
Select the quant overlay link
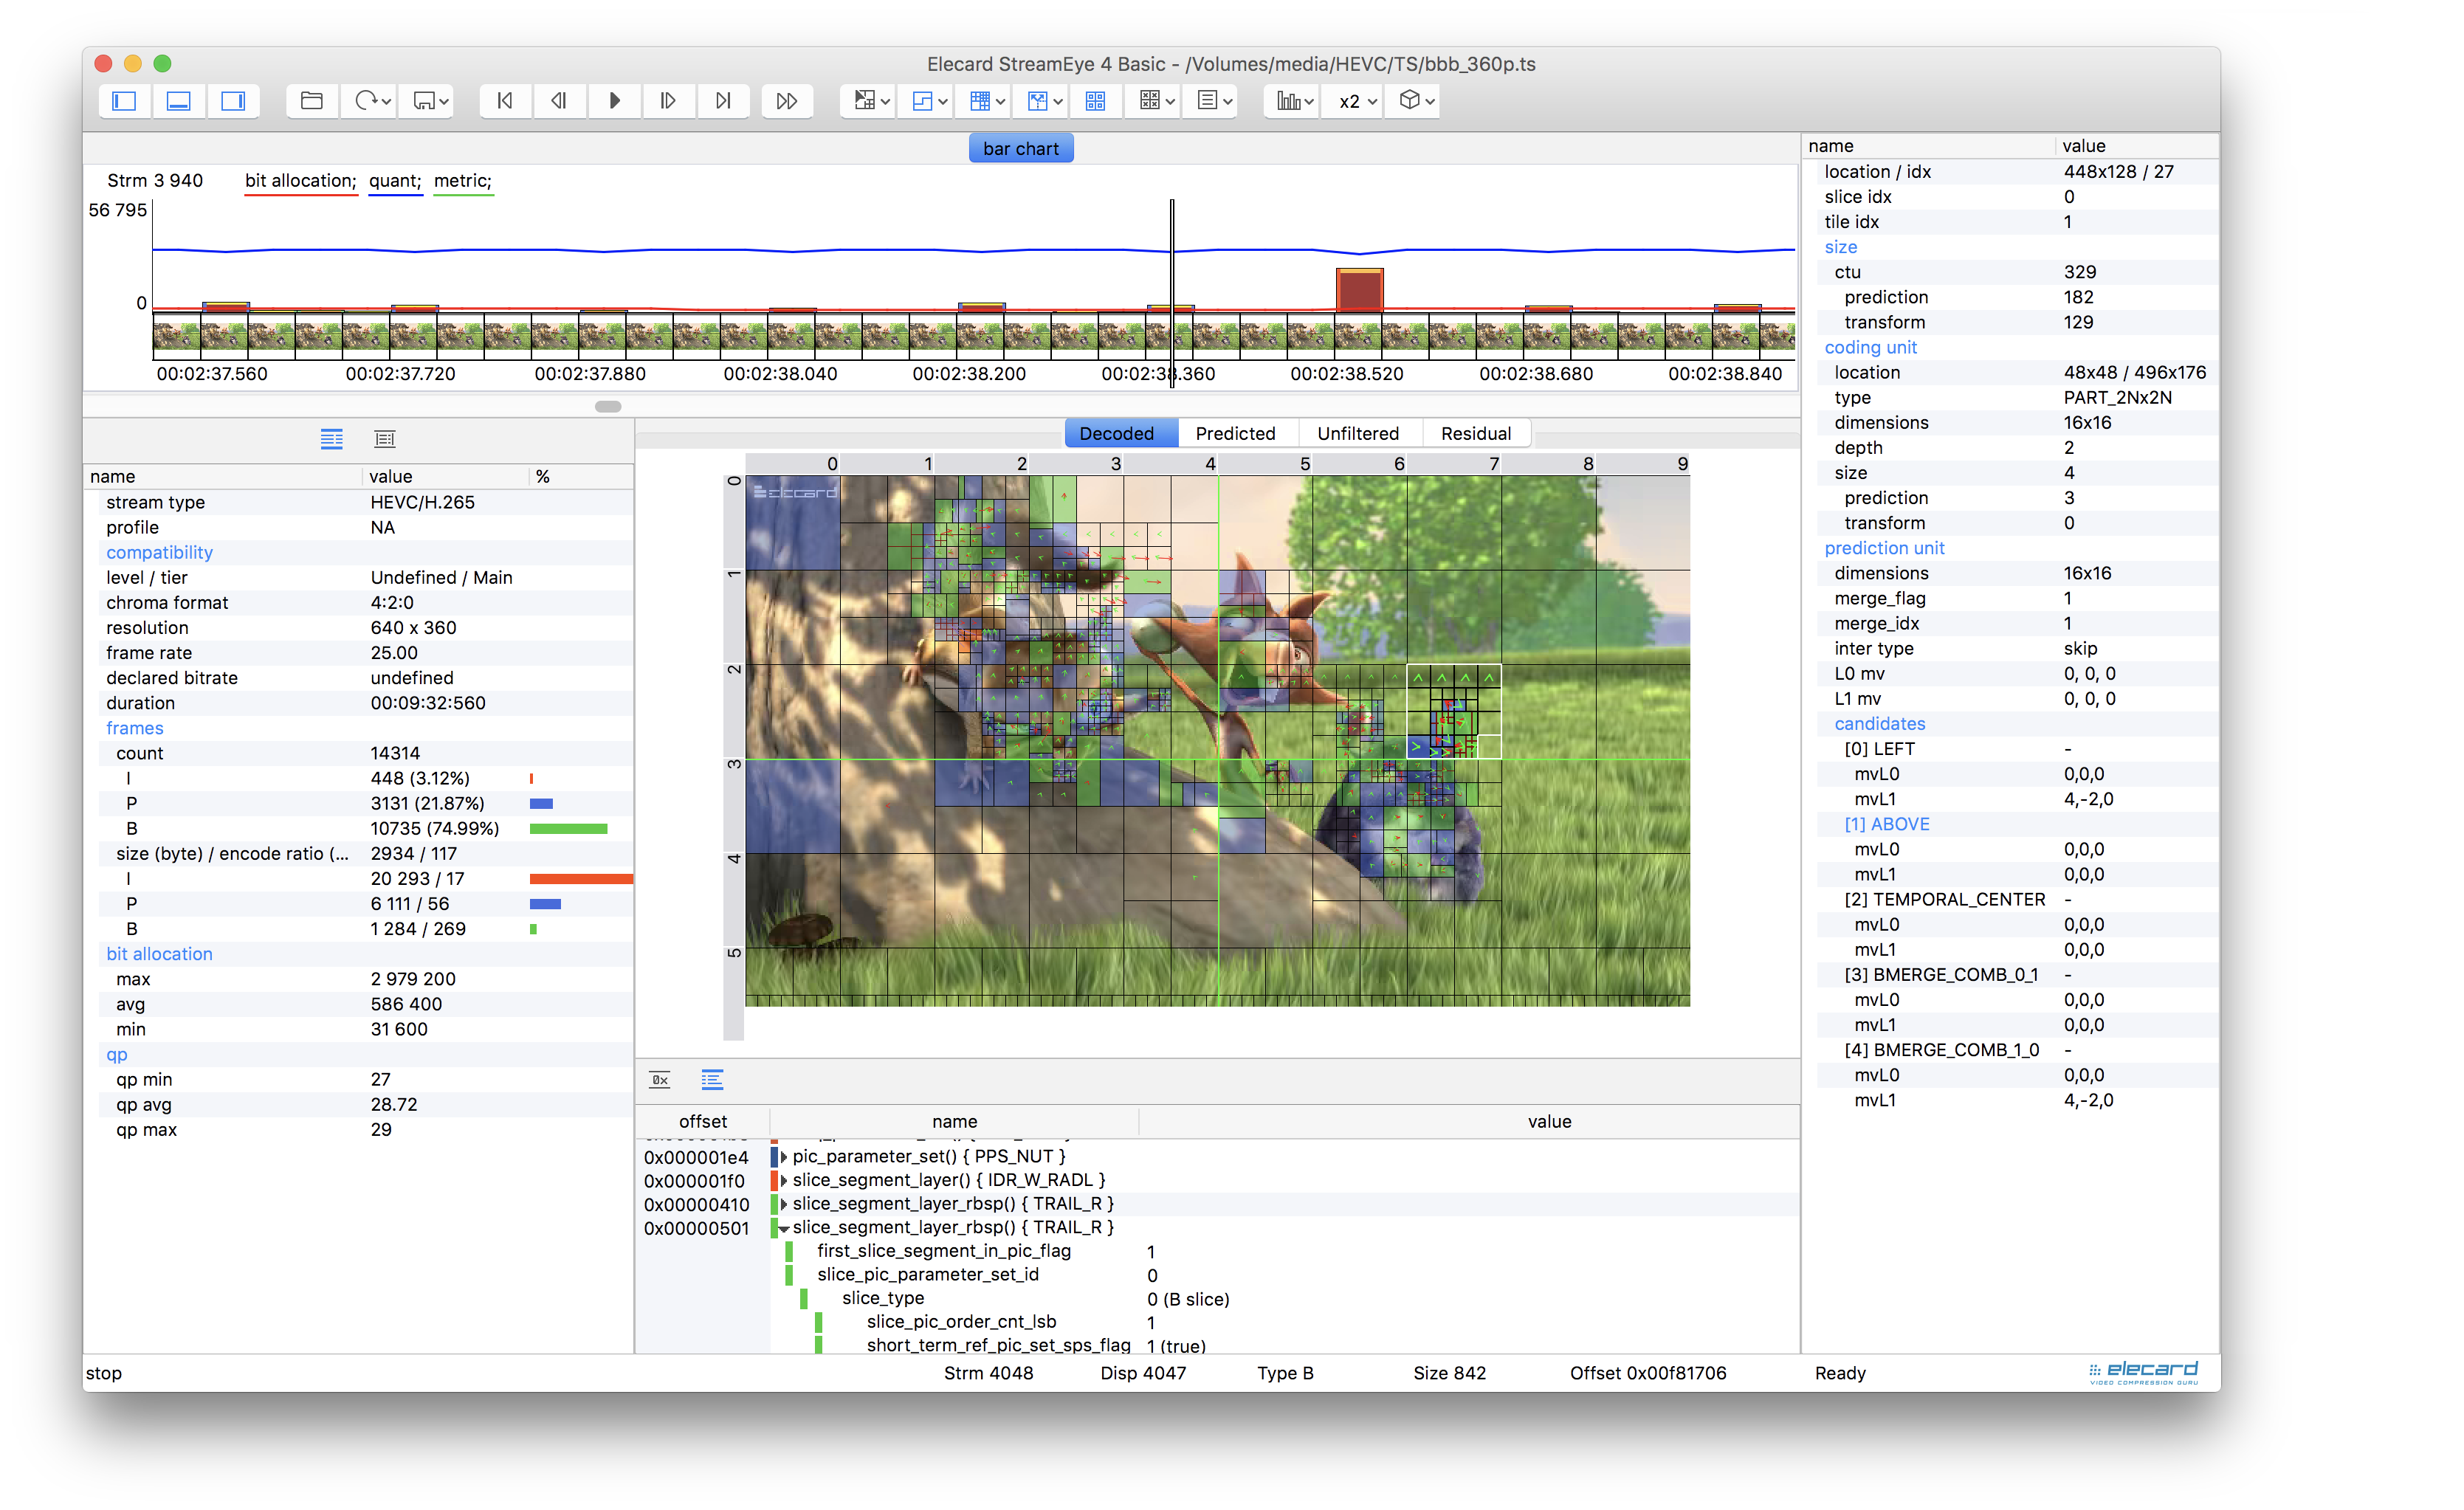pos(394,181)
